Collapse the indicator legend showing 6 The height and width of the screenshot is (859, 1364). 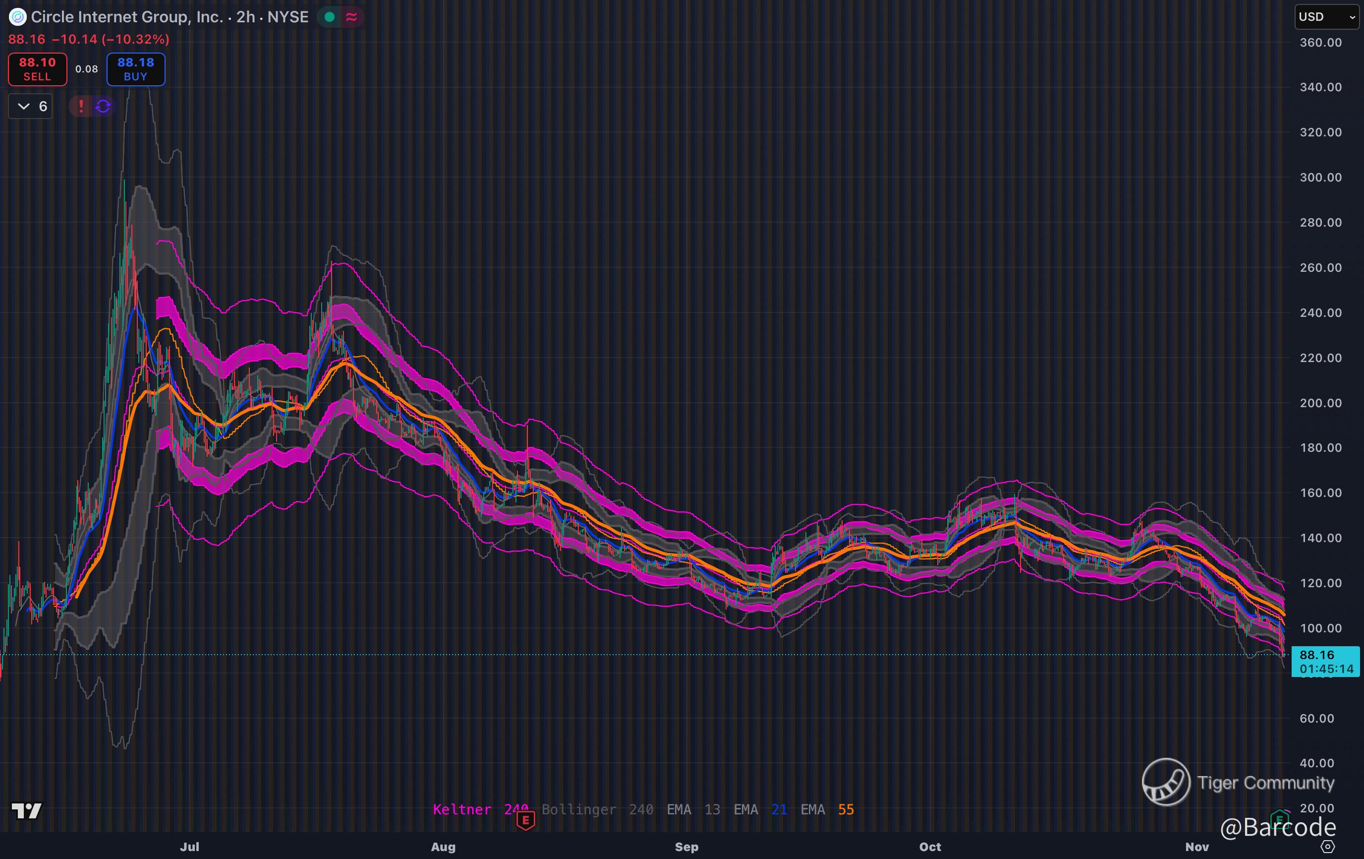(31, 106)
